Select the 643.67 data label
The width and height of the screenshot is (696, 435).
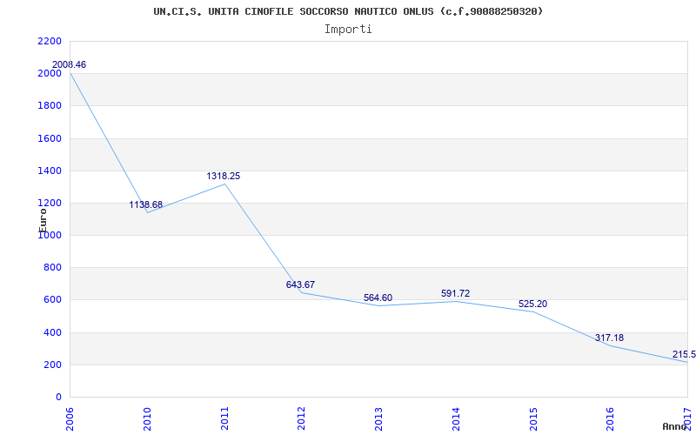point(300,285)
